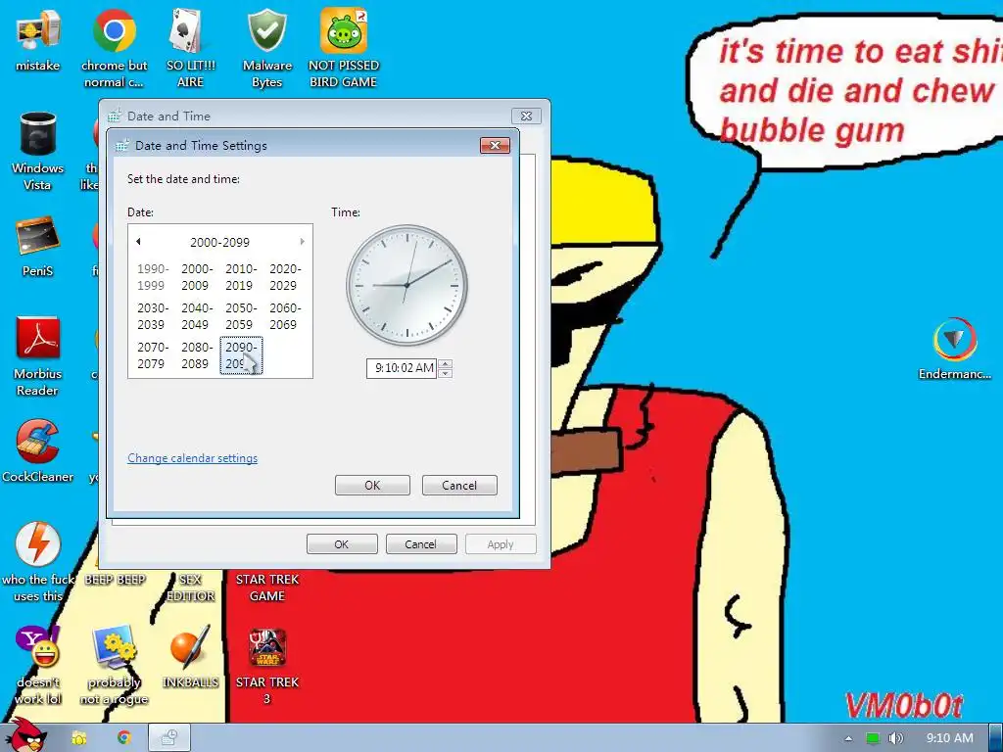Select the 2070-2079 decade

click(151, 354)
